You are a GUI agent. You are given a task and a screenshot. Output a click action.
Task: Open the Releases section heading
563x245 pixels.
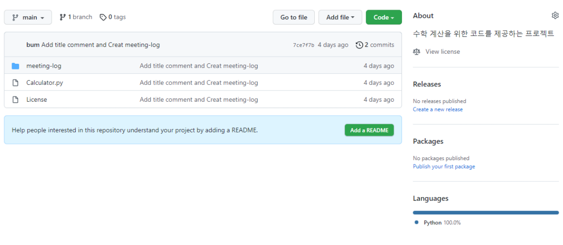[427, 84]
